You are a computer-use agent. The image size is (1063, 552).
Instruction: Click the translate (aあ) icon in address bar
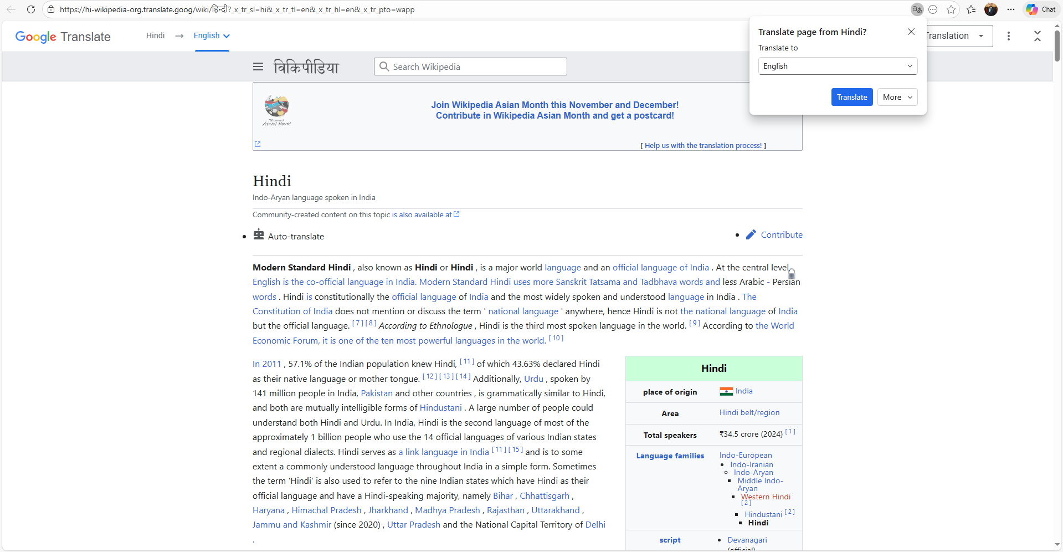(916, 9)
